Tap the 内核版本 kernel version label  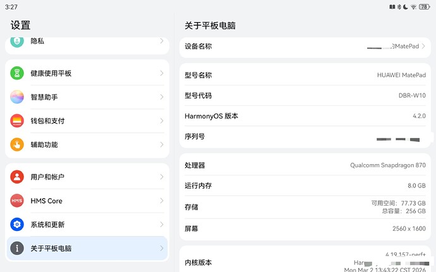pos(198,263)
